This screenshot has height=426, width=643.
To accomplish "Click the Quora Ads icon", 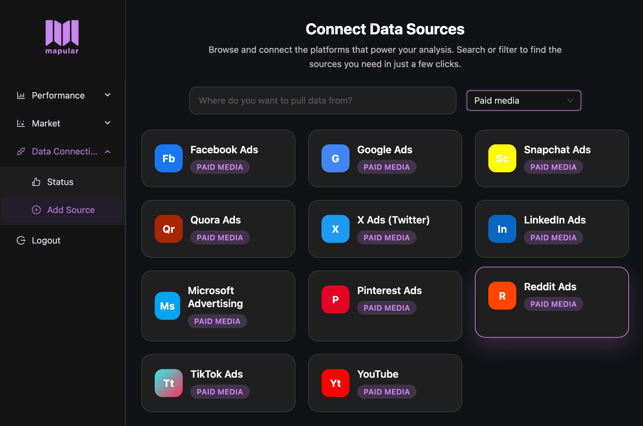I will (168, 229).
